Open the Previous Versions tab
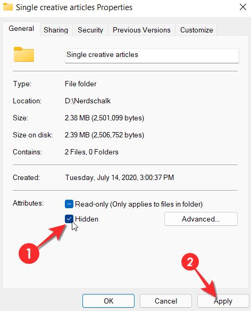Image resolution: width=251 pixels, height=311 pixels. coord(141,30)
